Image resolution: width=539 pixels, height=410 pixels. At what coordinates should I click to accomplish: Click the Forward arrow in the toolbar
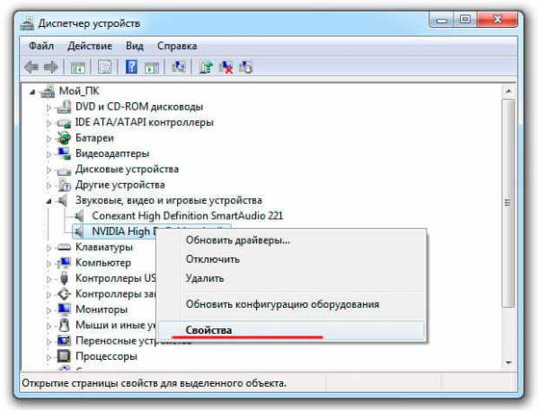[52, 67]
